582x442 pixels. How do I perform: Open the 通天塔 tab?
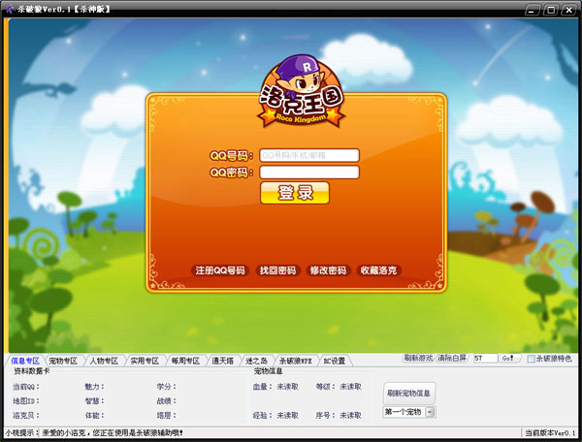223,361
